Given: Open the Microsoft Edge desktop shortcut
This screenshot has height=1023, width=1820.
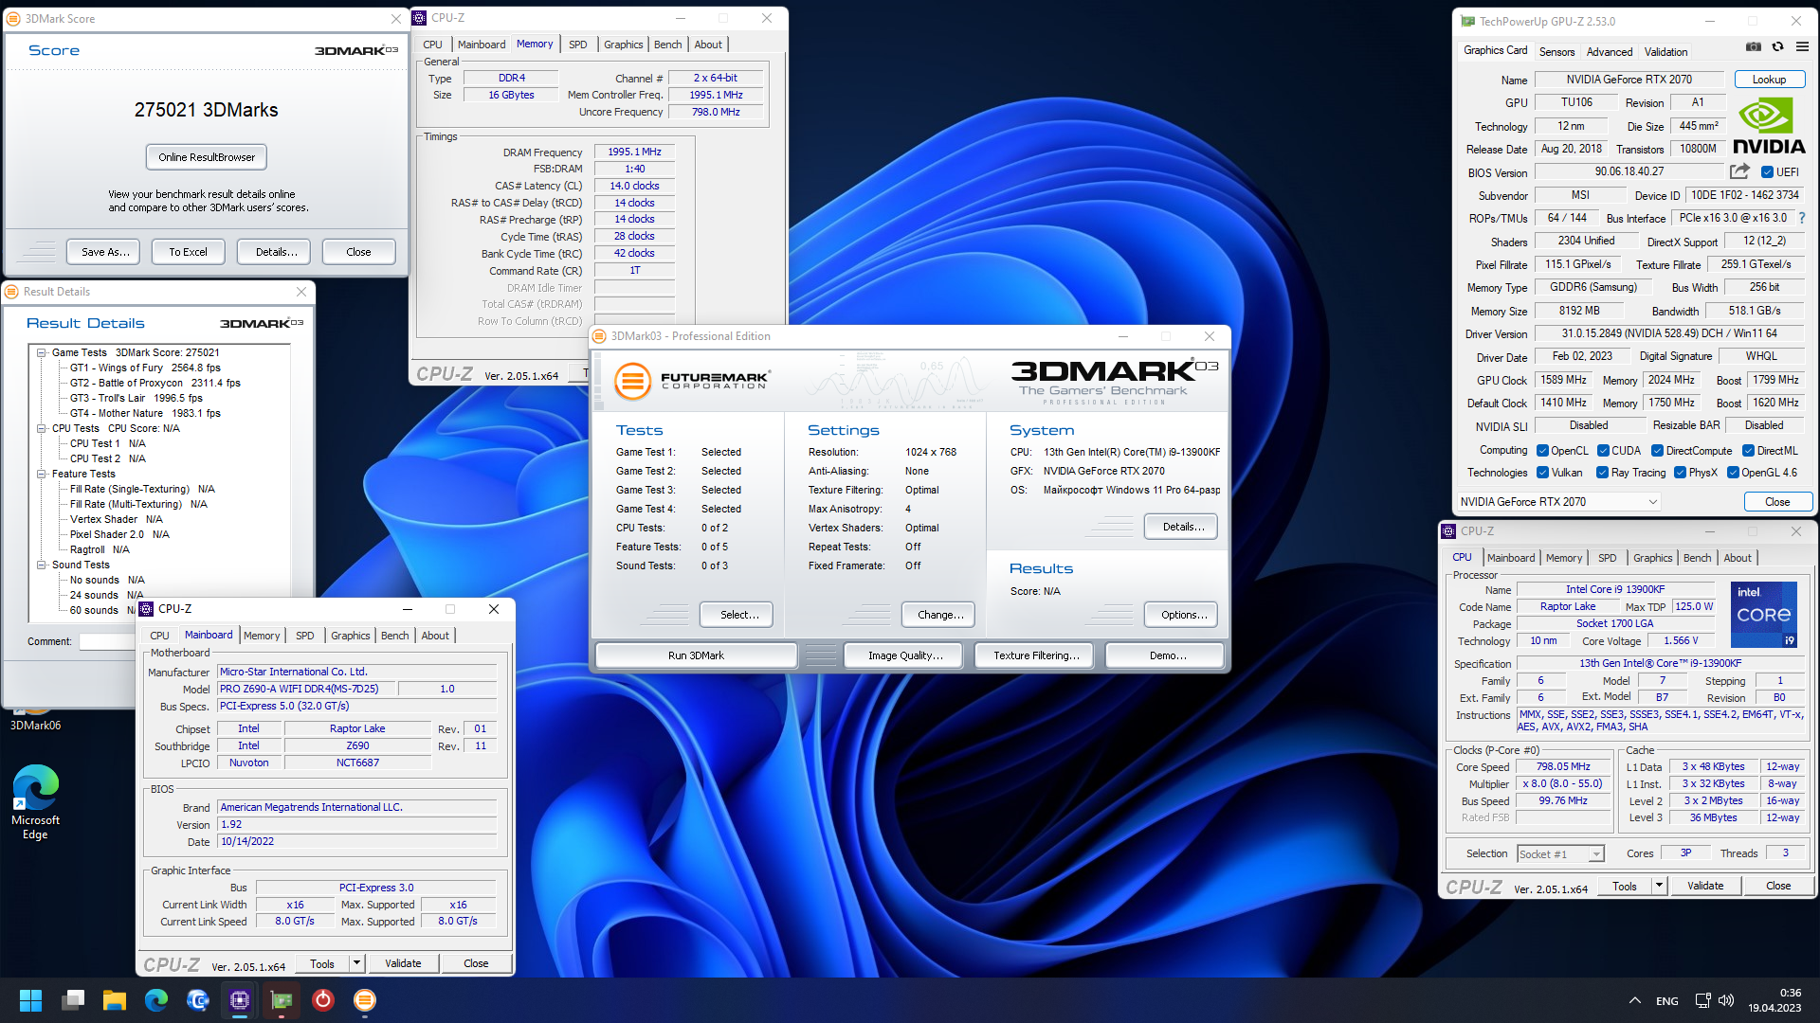Looking at the screenshot, I should click(x=35, y=801).
